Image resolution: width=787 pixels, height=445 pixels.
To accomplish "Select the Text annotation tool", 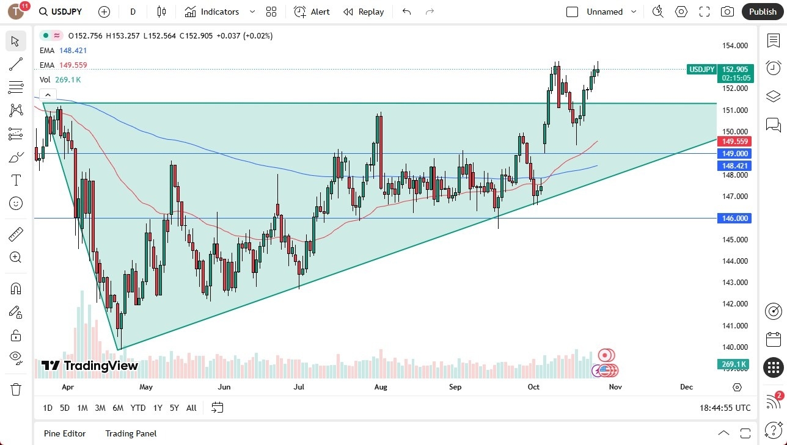I will [15, 179].
